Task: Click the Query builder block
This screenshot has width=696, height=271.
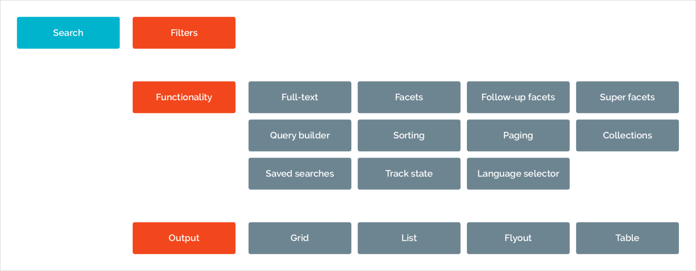Action: point(300,135)
